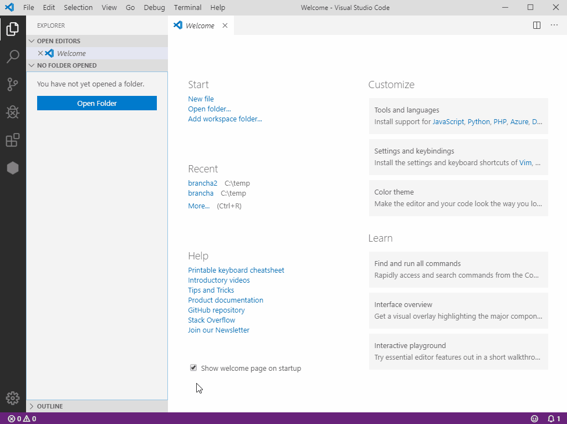
Task: Open the Search view in activity bar
Action: click(x=13, y=56)
